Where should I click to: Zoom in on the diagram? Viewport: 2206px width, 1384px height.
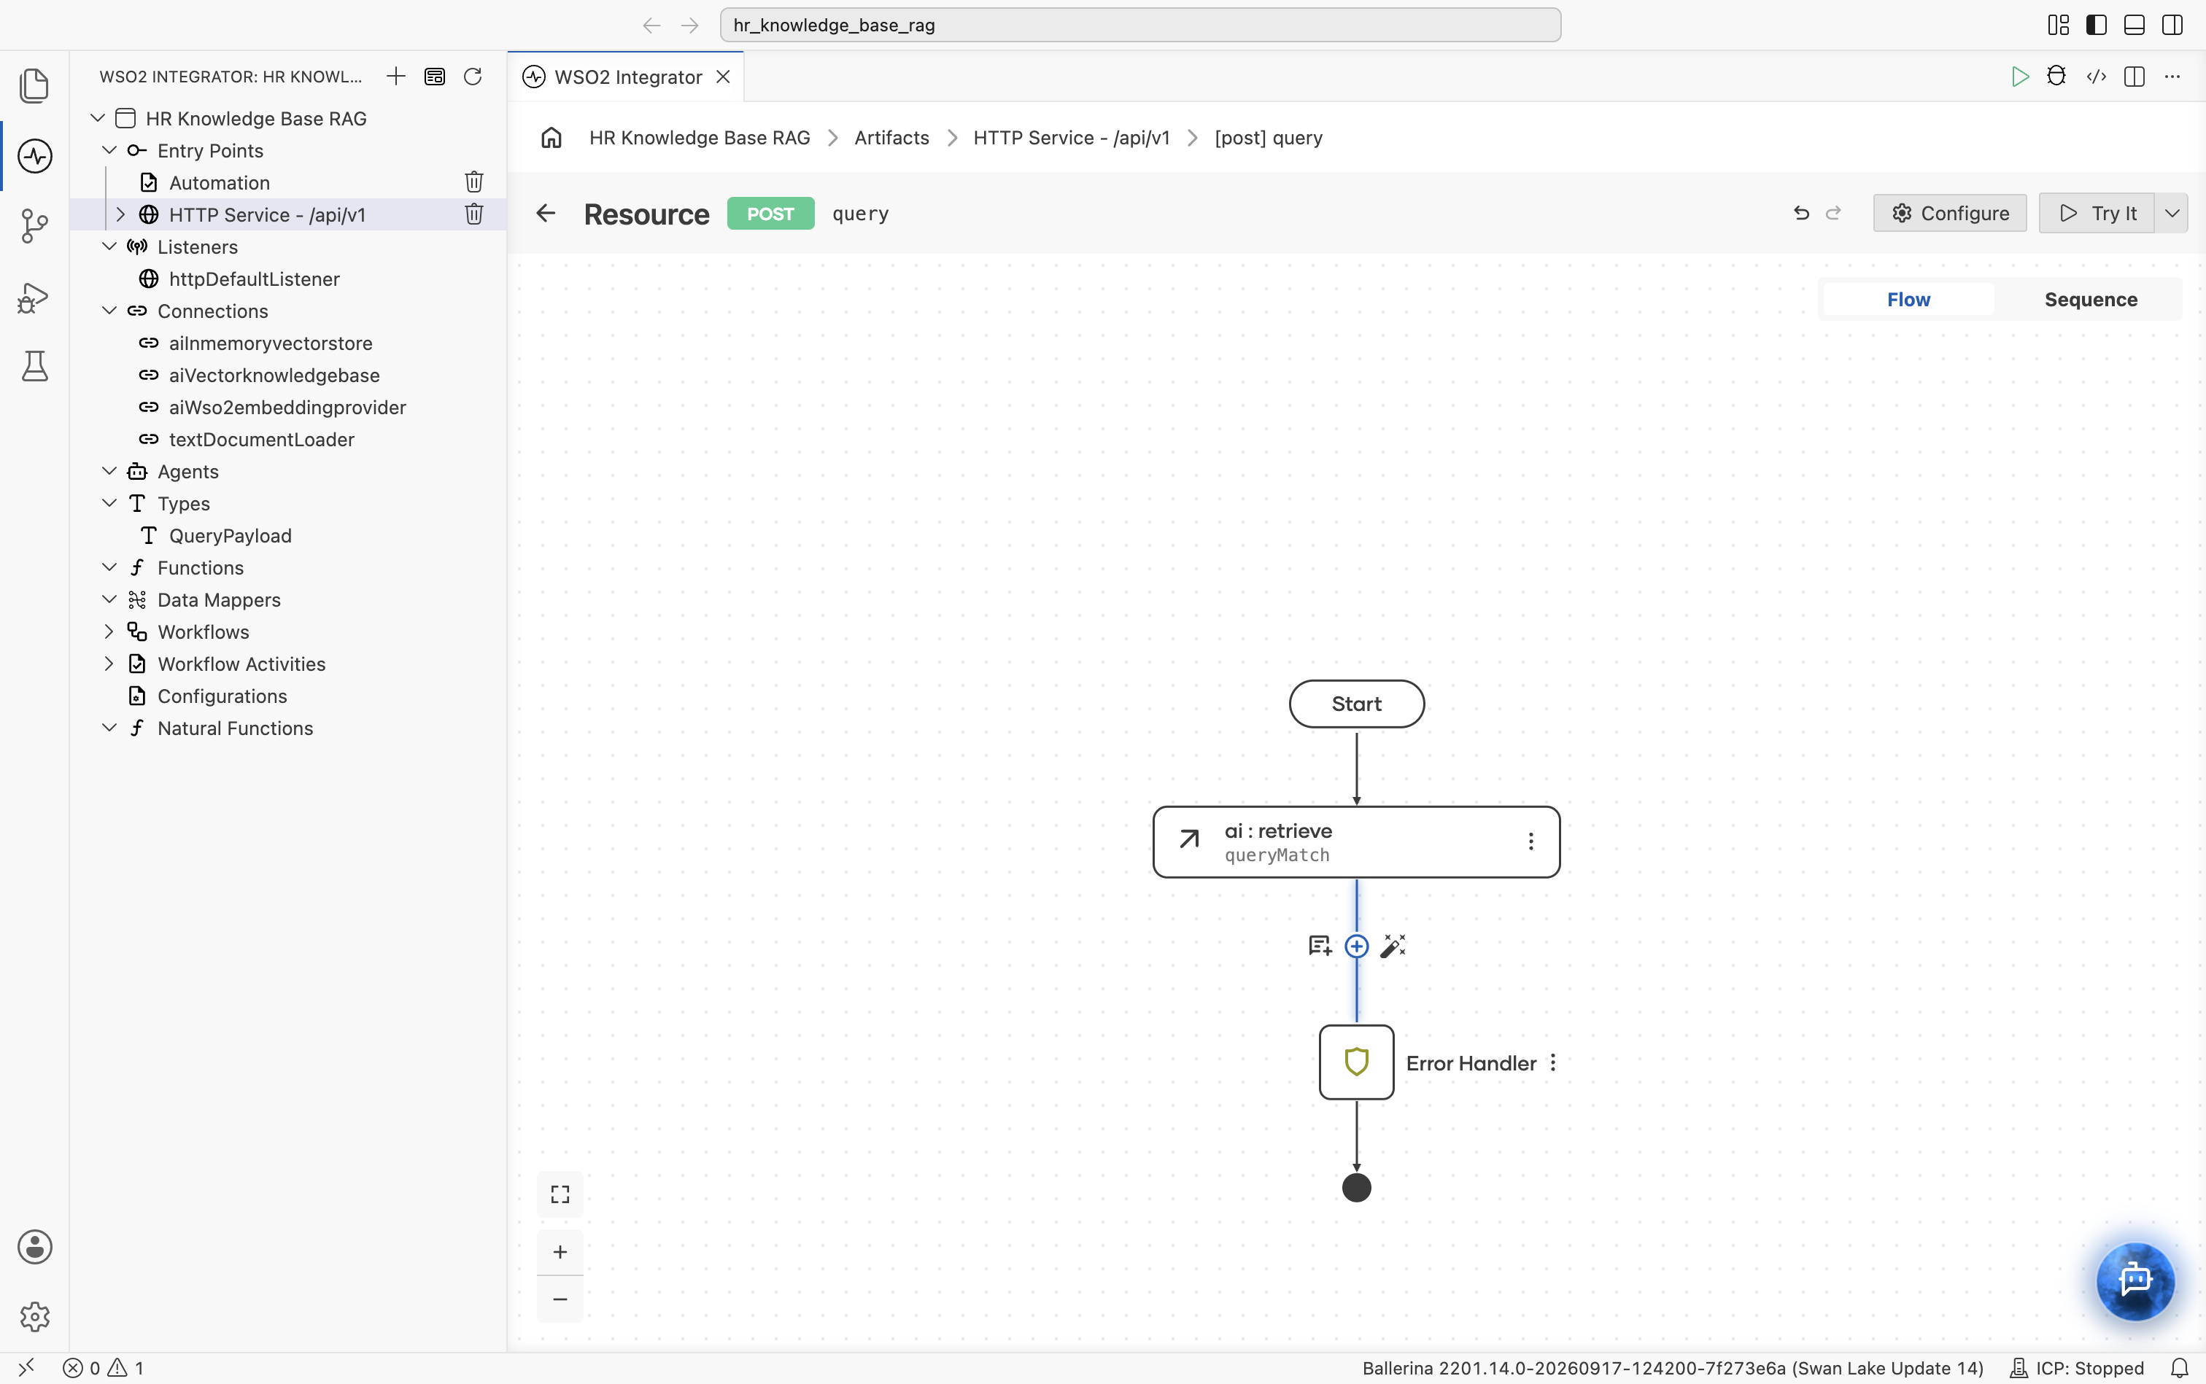click(x=560, y=1251)
